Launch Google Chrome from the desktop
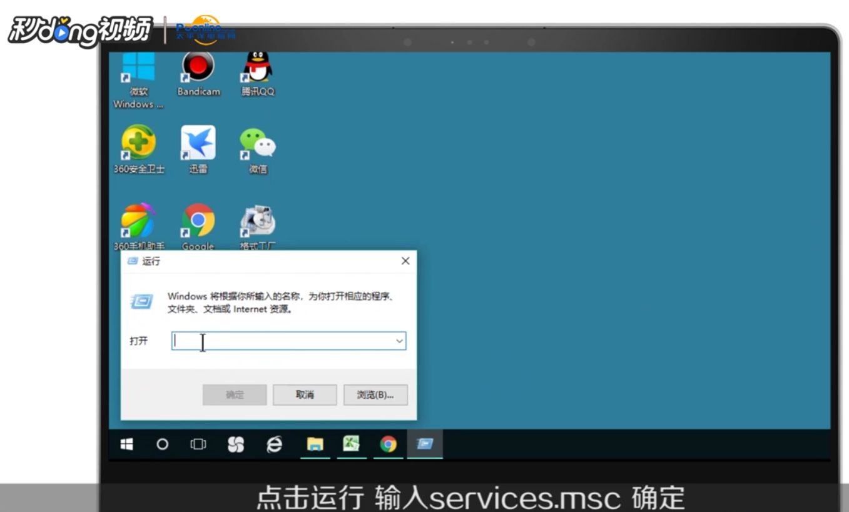 tap(198, 220)
